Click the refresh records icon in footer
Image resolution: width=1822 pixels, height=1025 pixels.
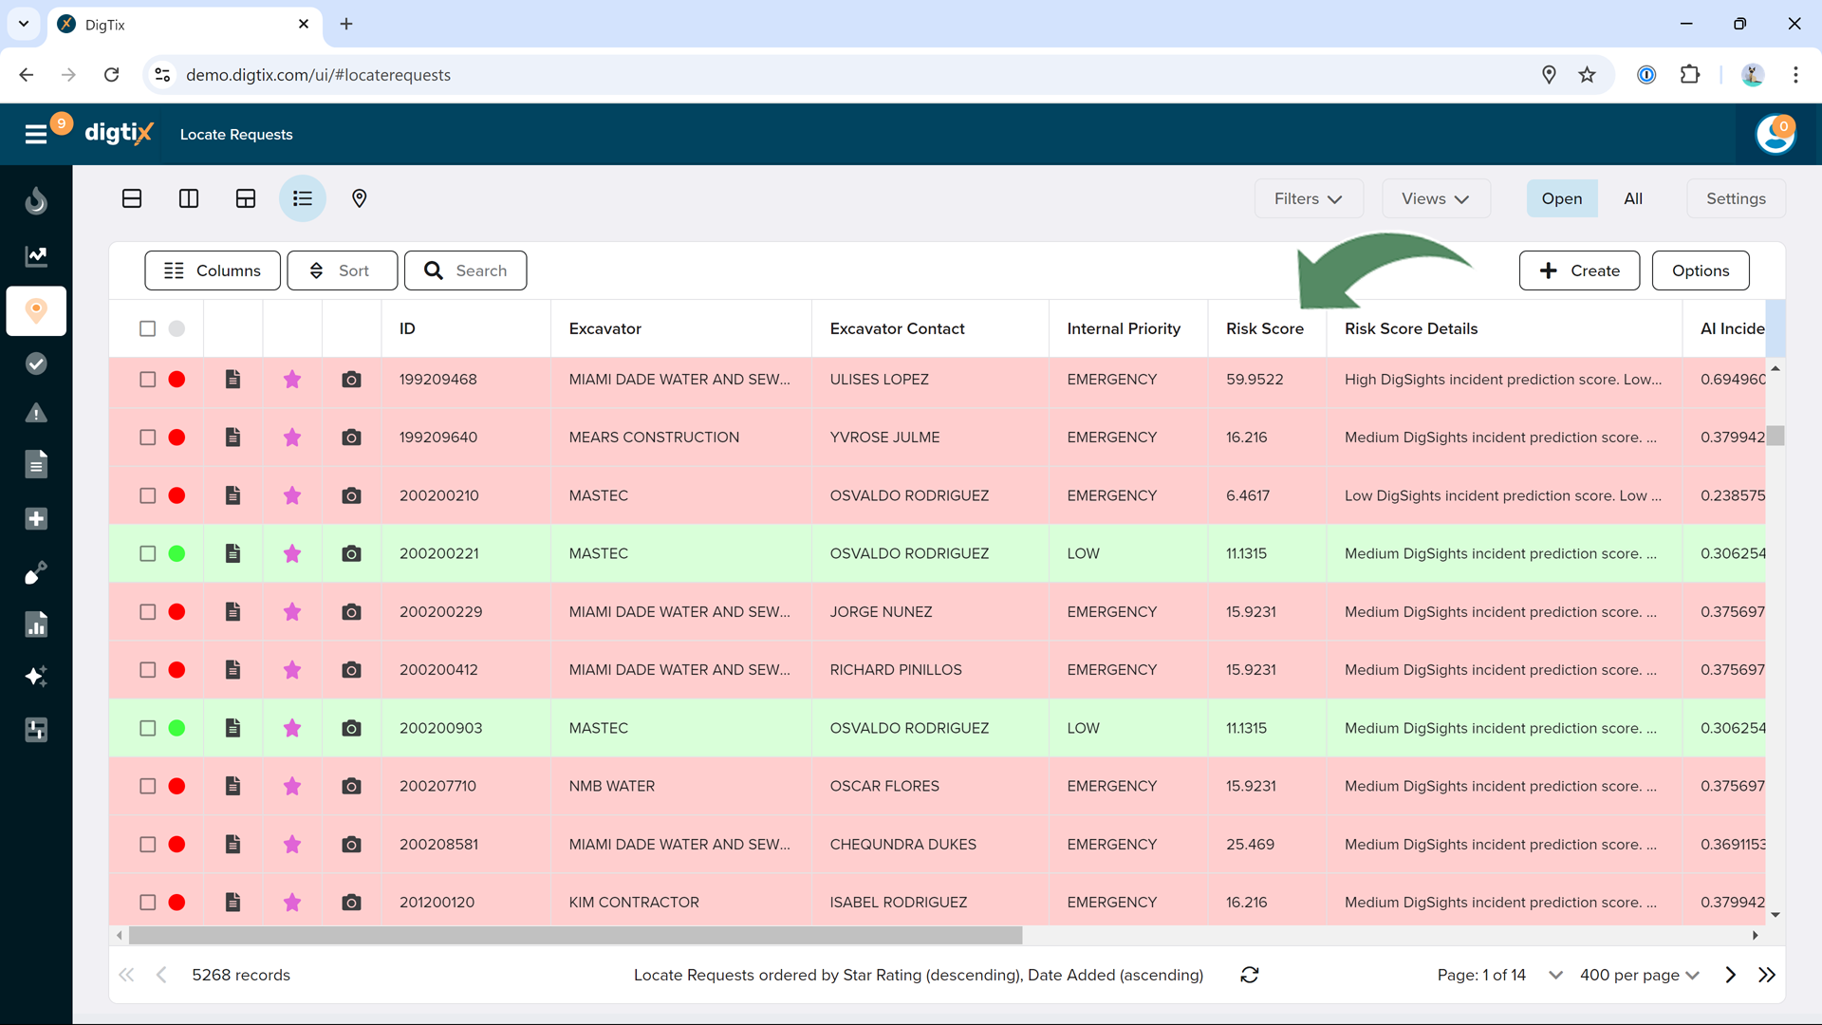coord(1250,975)
